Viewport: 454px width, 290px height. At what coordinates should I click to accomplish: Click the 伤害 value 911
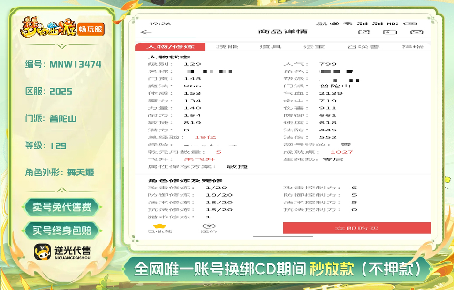(x=328, y=108)
